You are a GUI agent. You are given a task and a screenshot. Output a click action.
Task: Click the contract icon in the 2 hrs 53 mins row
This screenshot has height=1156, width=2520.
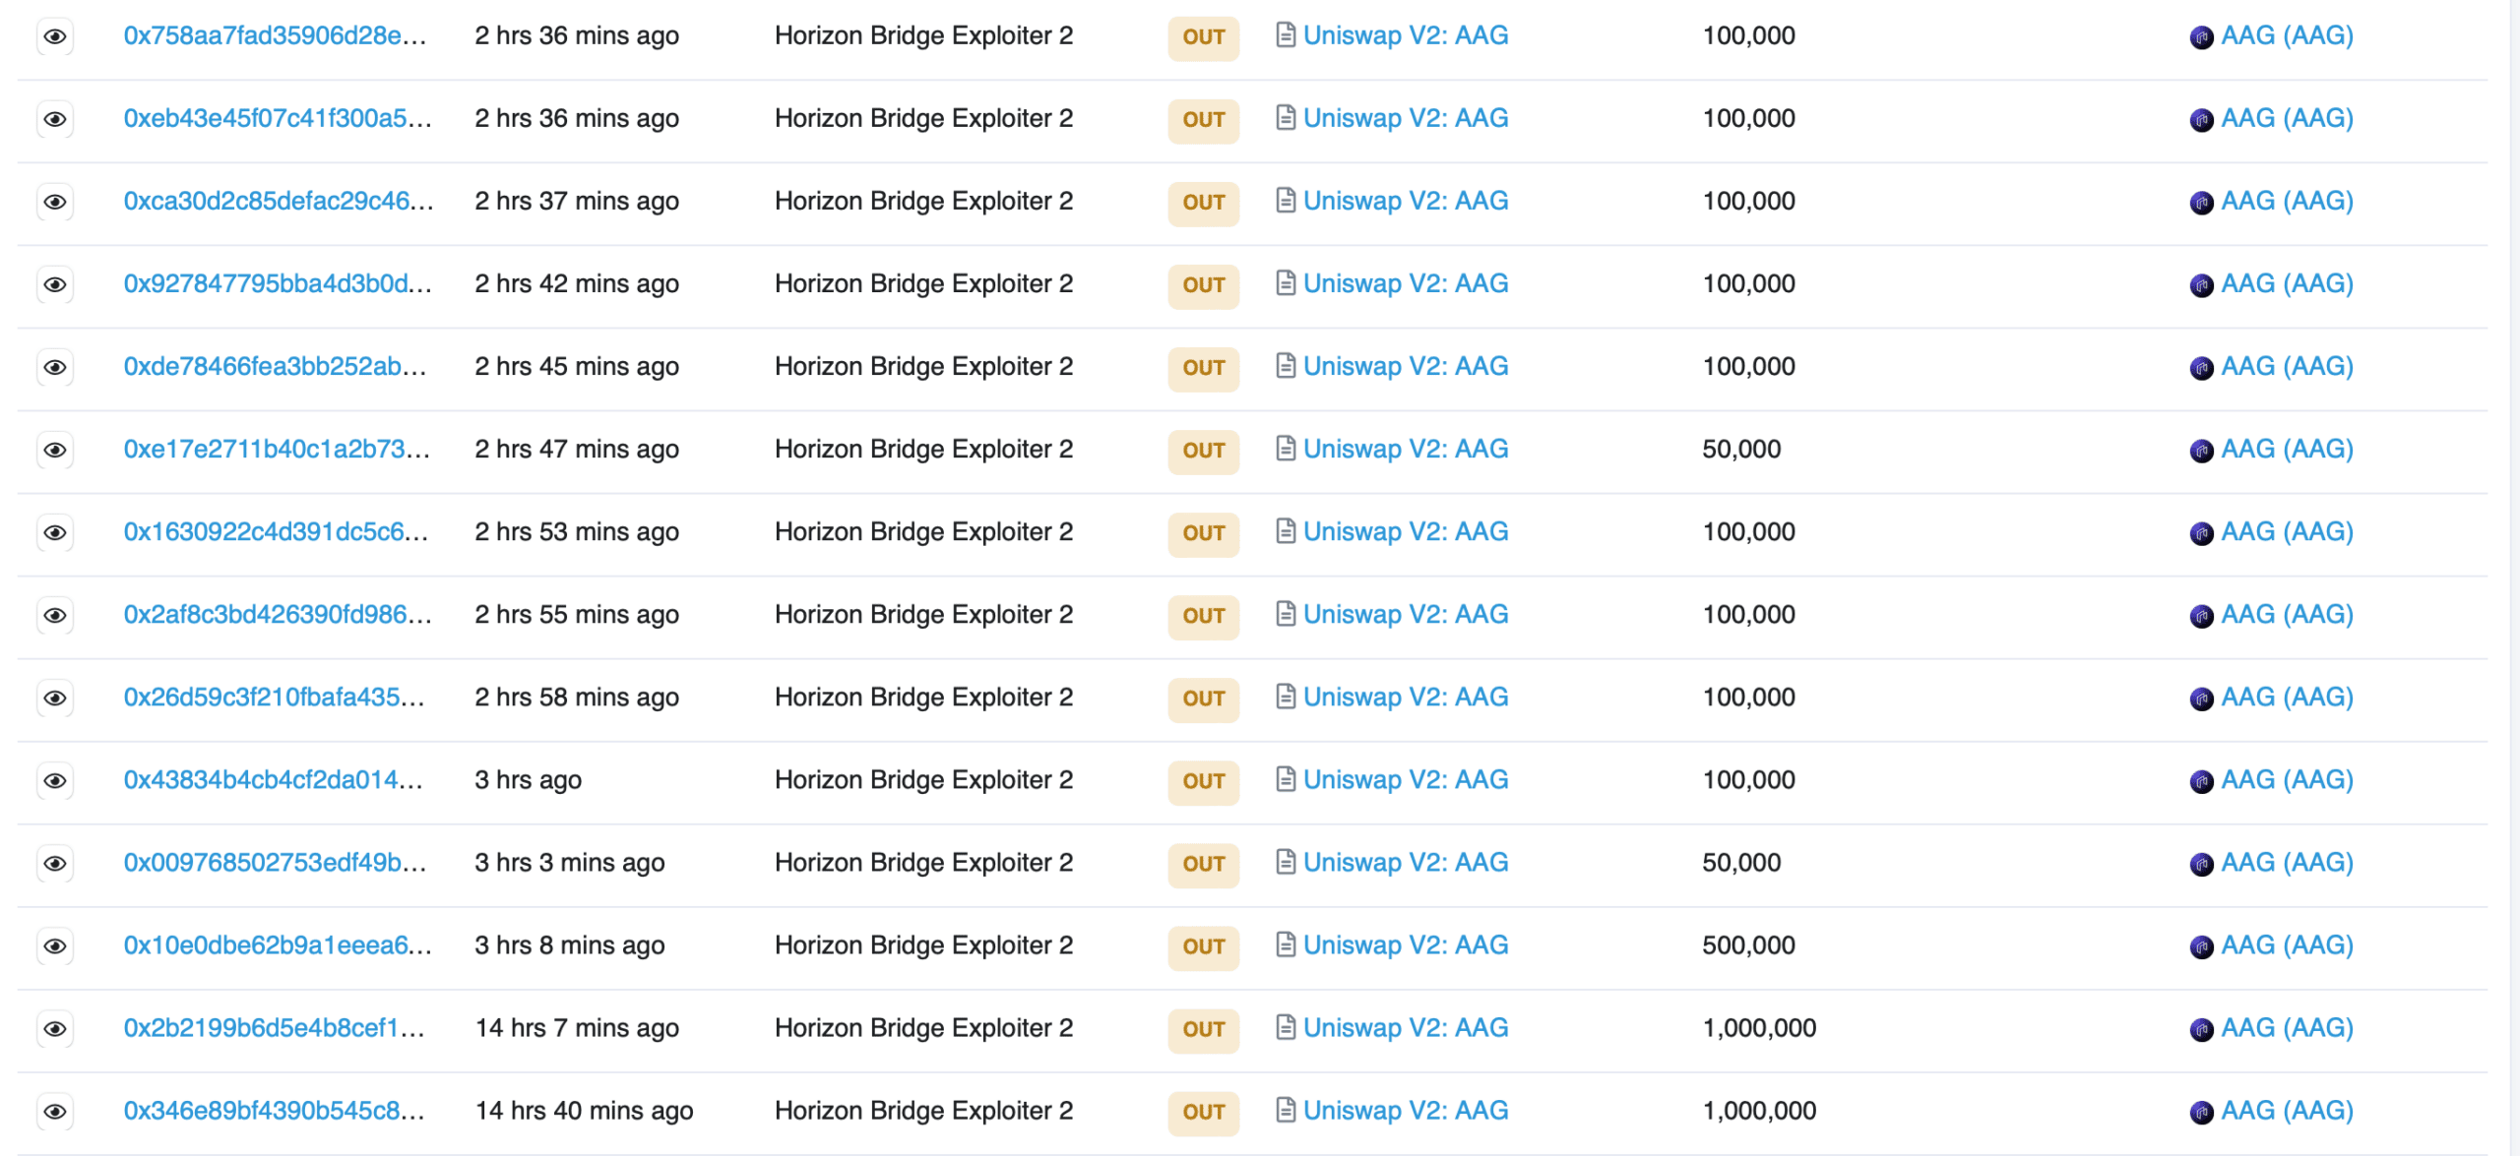pyautogui.click(x=1285, y=531)
